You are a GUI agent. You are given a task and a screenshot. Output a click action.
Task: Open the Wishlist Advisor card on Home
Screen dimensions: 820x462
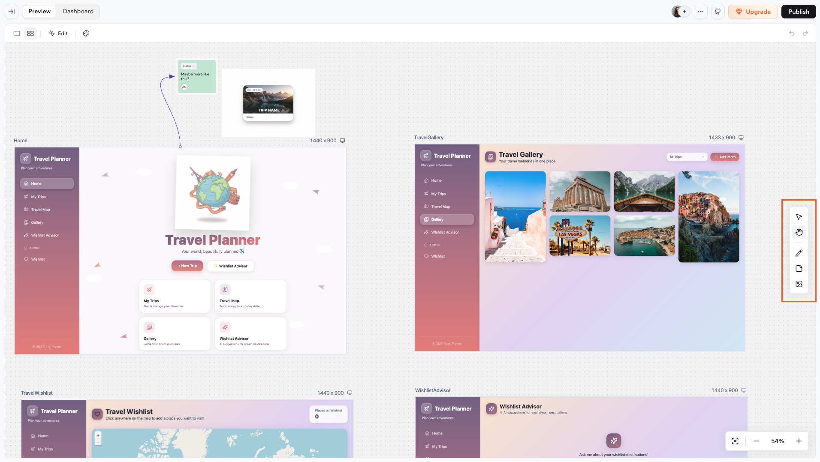pyautogui.click(x=250, y=334)
